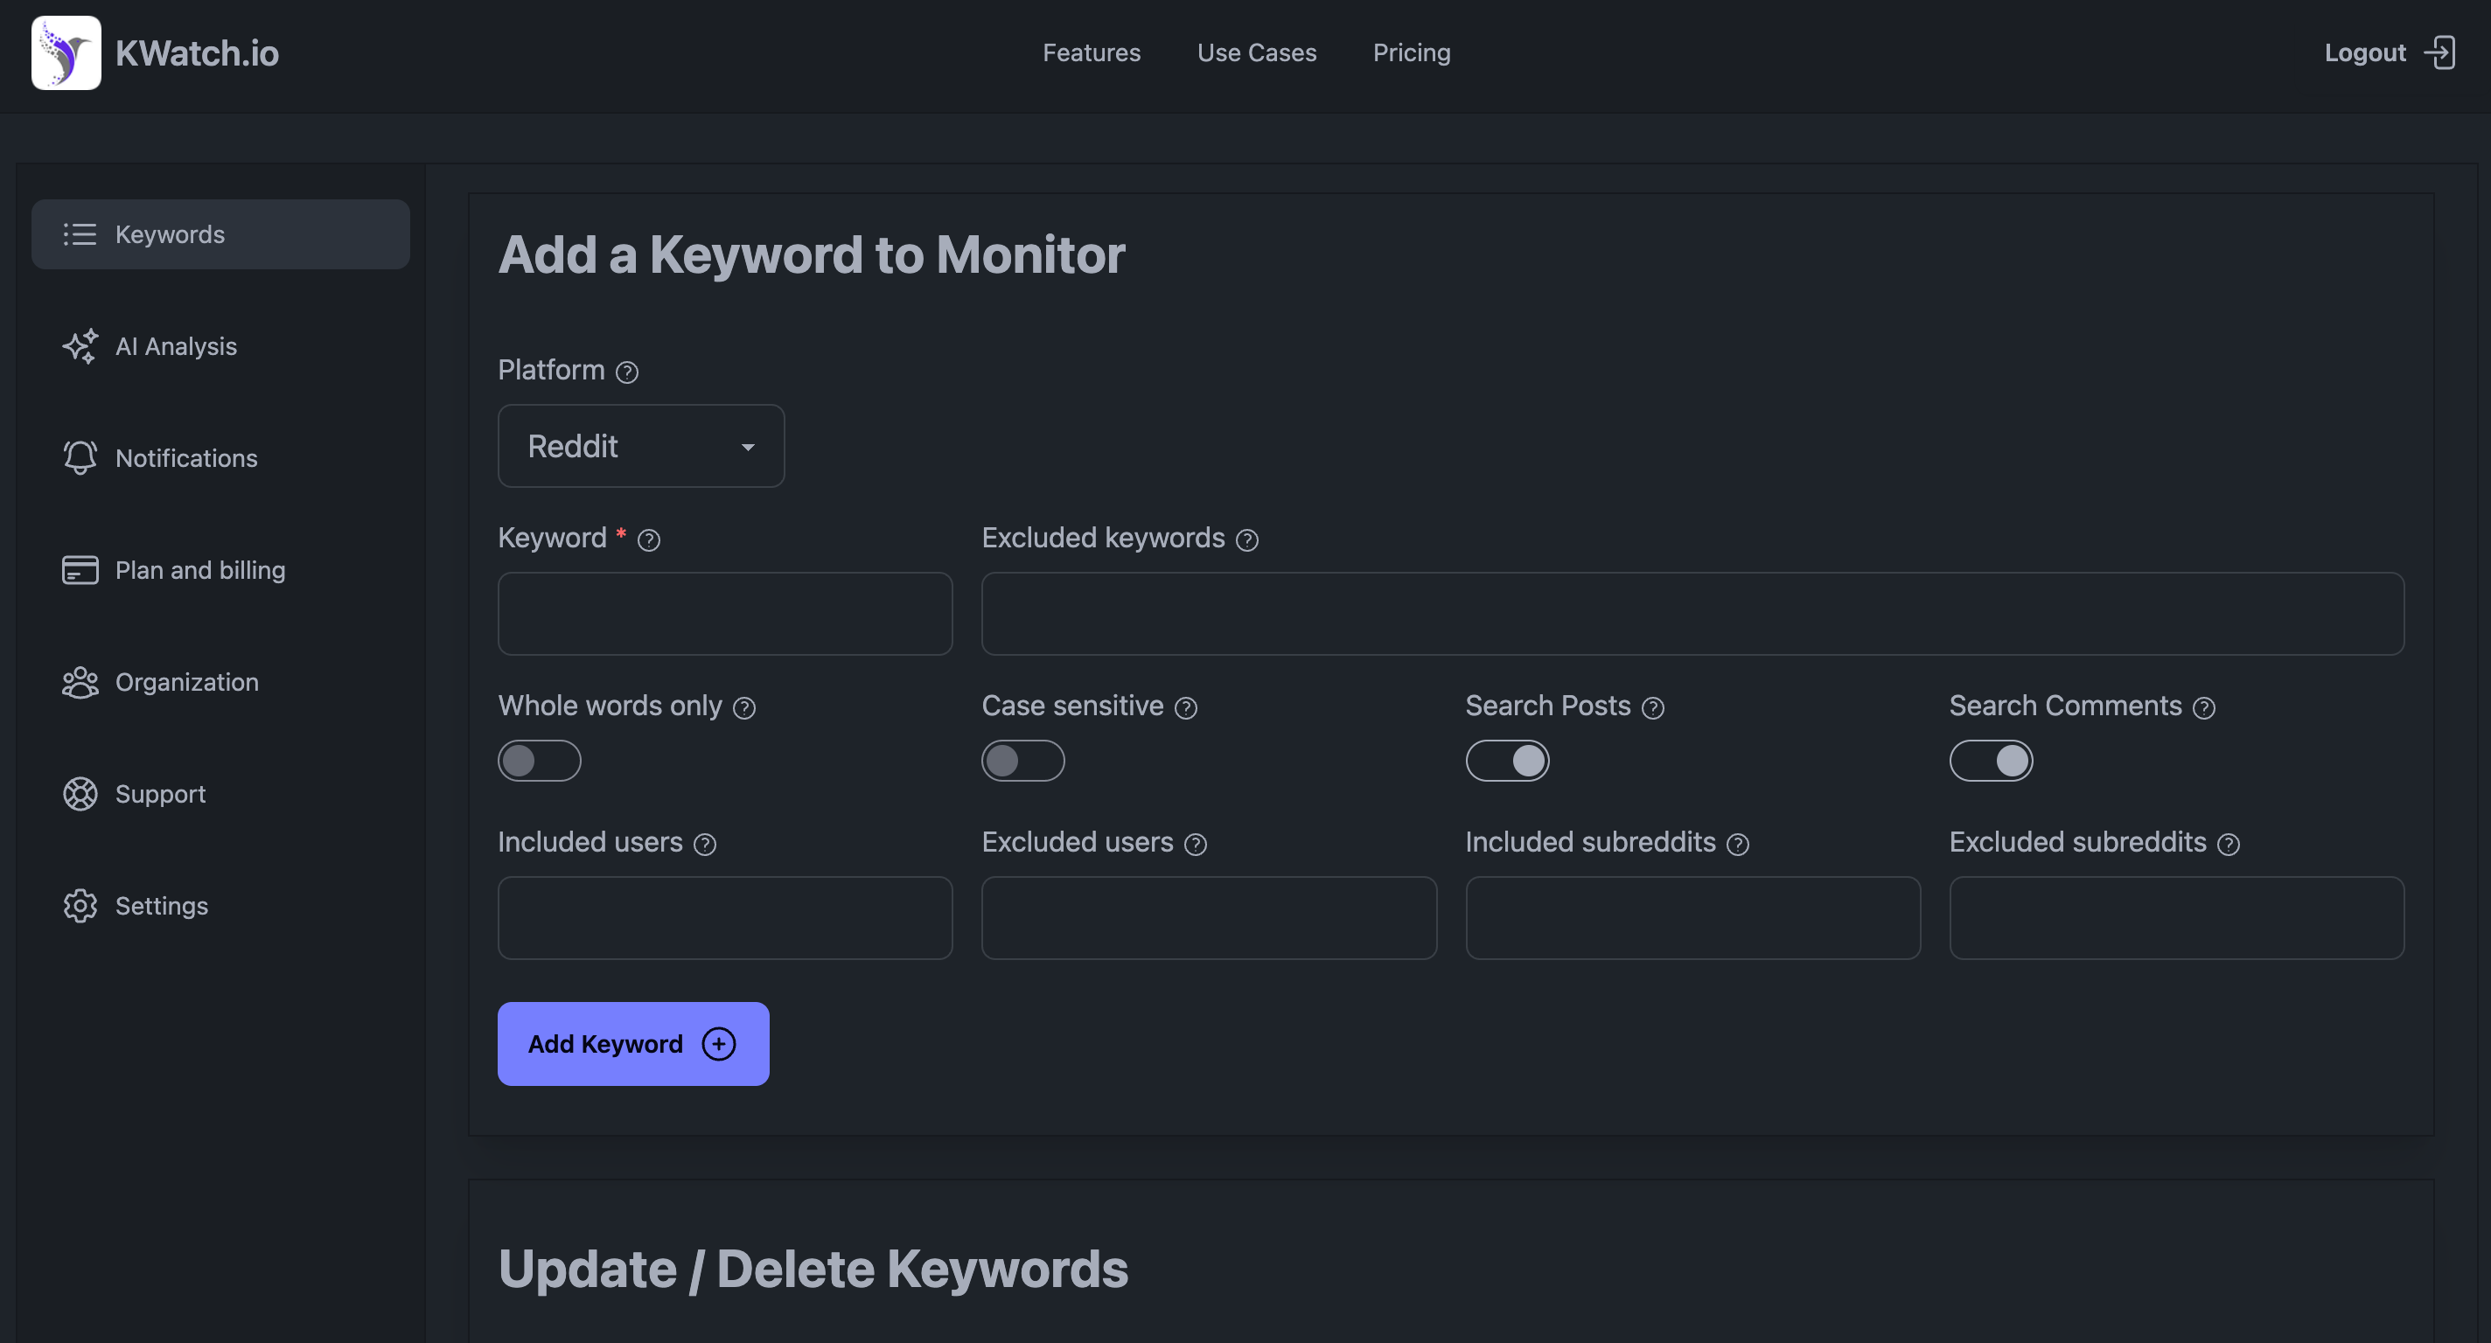2491x1343 pixels.
Task: Click the help icon beside Included subreddits
Action: [x=1736, y=844]
